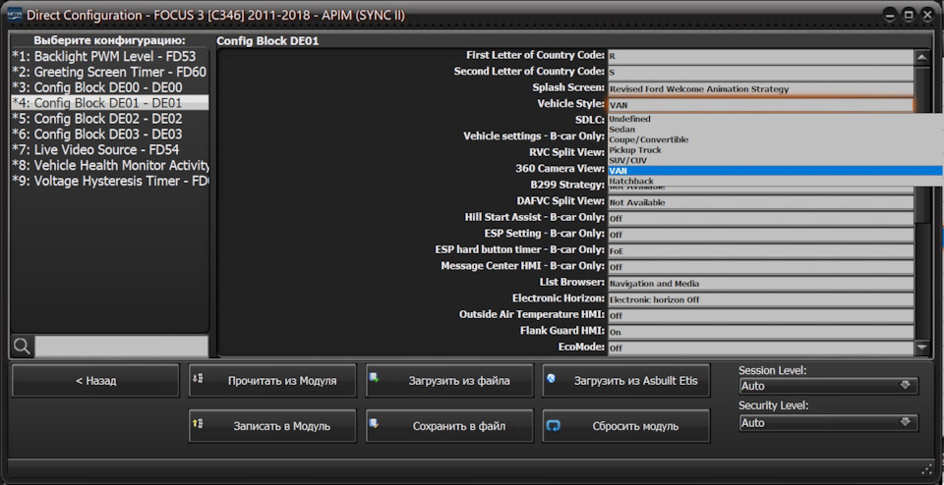Select Live Video Source - FD54
Screen dimensions: 944x485
tap(110, 149)
